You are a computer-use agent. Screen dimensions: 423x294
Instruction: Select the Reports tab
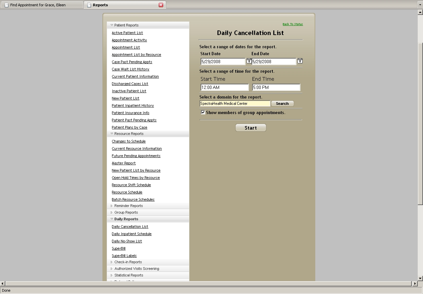100,5
